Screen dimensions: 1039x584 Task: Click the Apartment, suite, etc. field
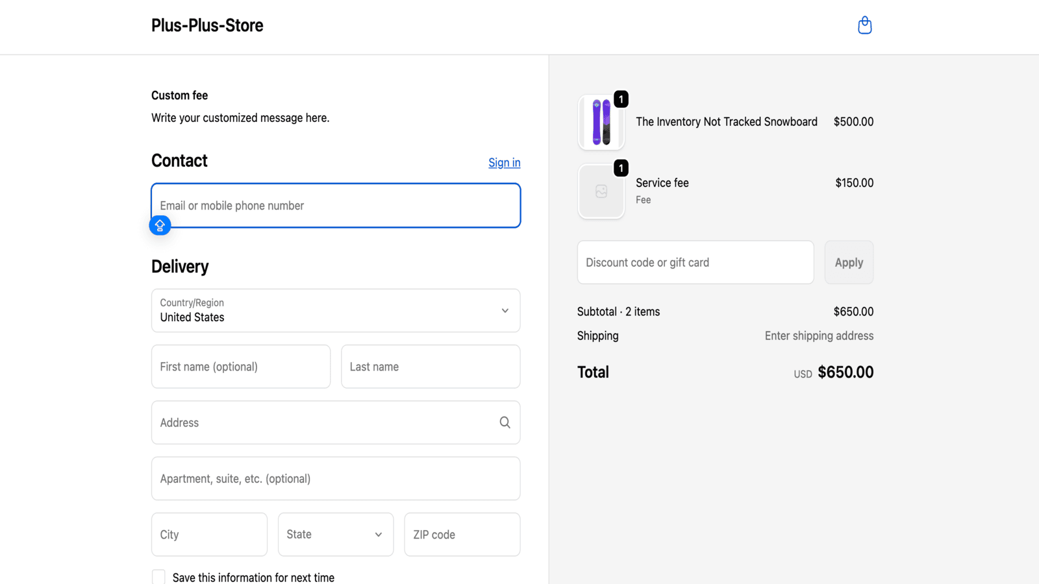[336, 479]
